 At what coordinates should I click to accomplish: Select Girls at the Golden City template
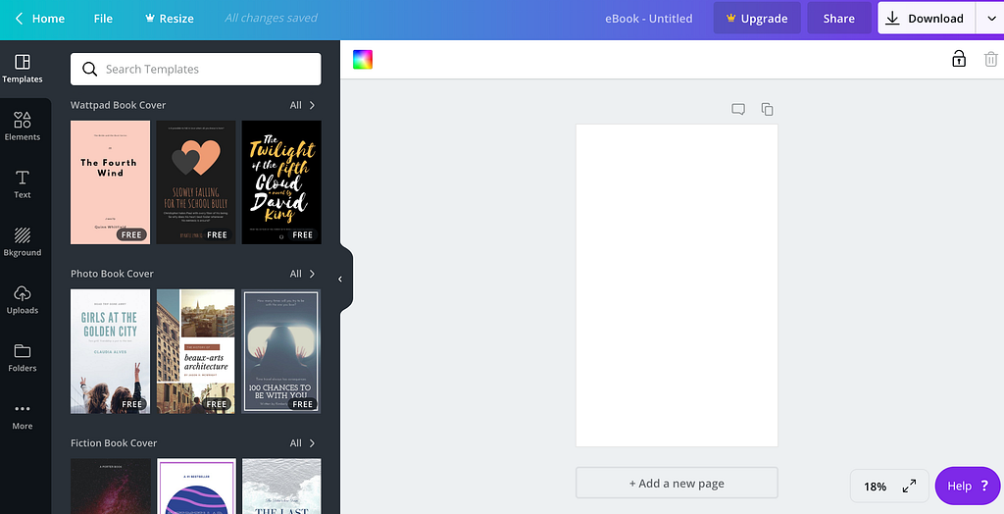coord(110,351)
